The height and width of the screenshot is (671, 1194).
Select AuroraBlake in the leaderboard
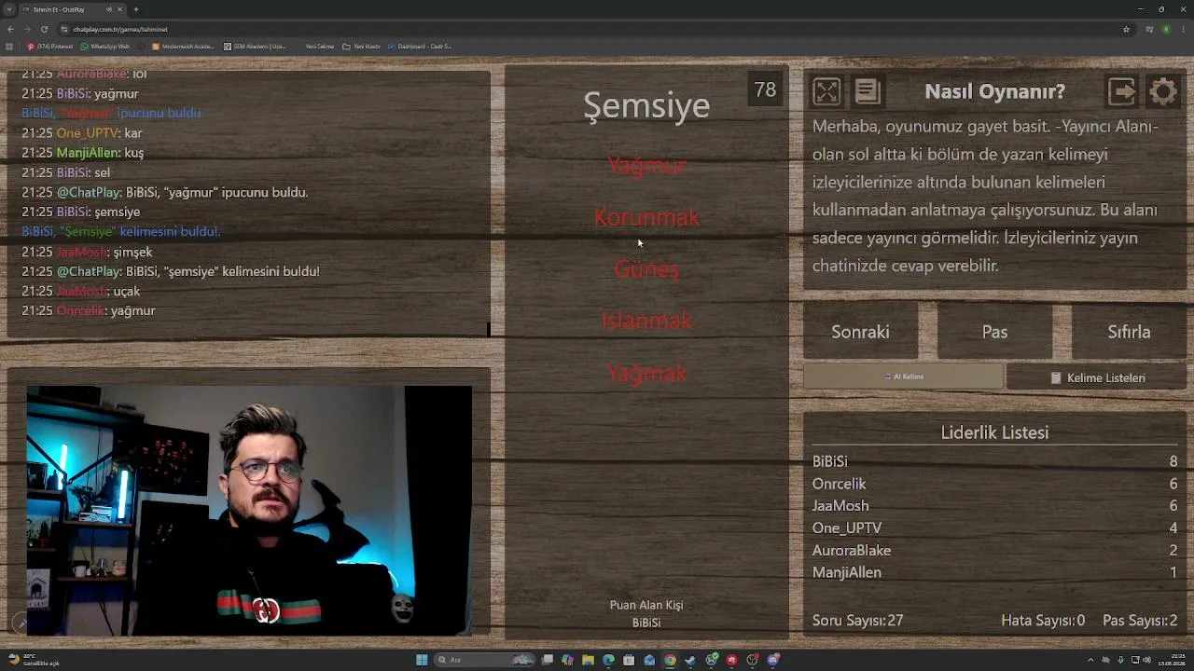(x=852, y=550)
